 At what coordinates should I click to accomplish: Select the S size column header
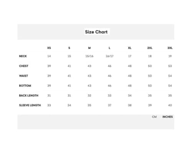[x=69, y=48]
